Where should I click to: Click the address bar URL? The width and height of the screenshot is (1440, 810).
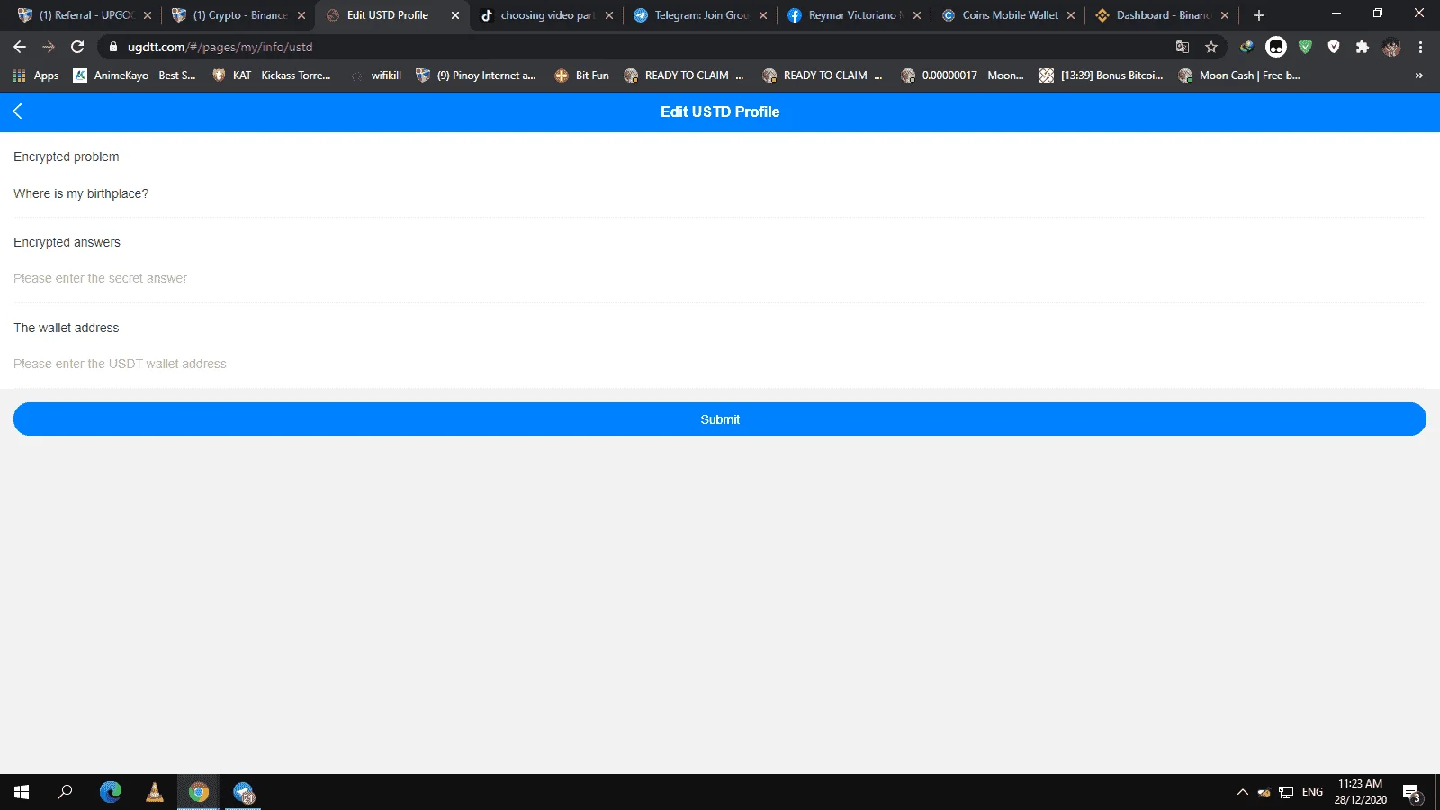pyautogui.click(x=220, y=47)
